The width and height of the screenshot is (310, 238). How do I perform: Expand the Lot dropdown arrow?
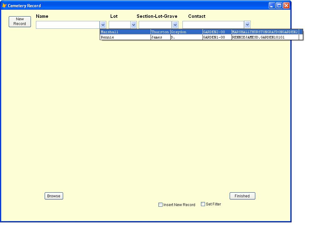pos(133,25)
